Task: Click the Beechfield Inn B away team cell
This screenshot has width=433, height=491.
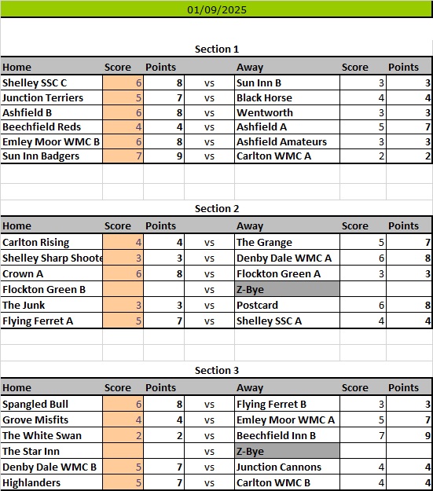Action: pos(287,435)
